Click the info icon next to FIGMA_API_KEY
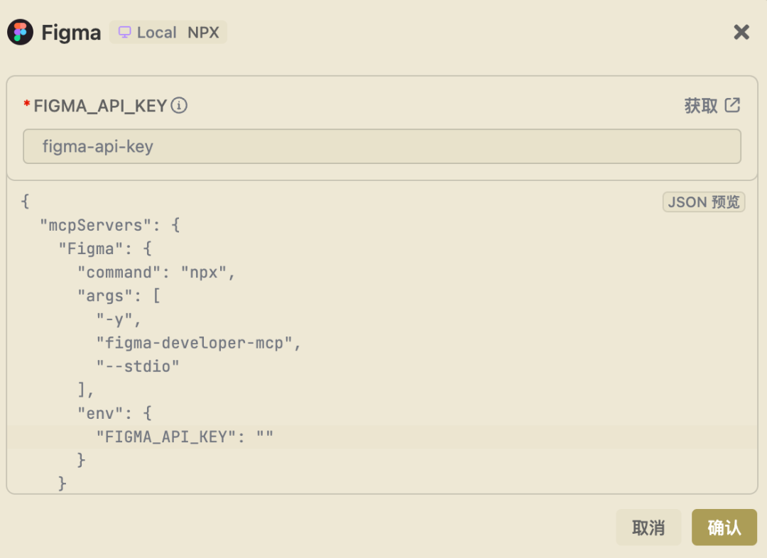Viewport: 767px width, 558px height. coord(180,106)
